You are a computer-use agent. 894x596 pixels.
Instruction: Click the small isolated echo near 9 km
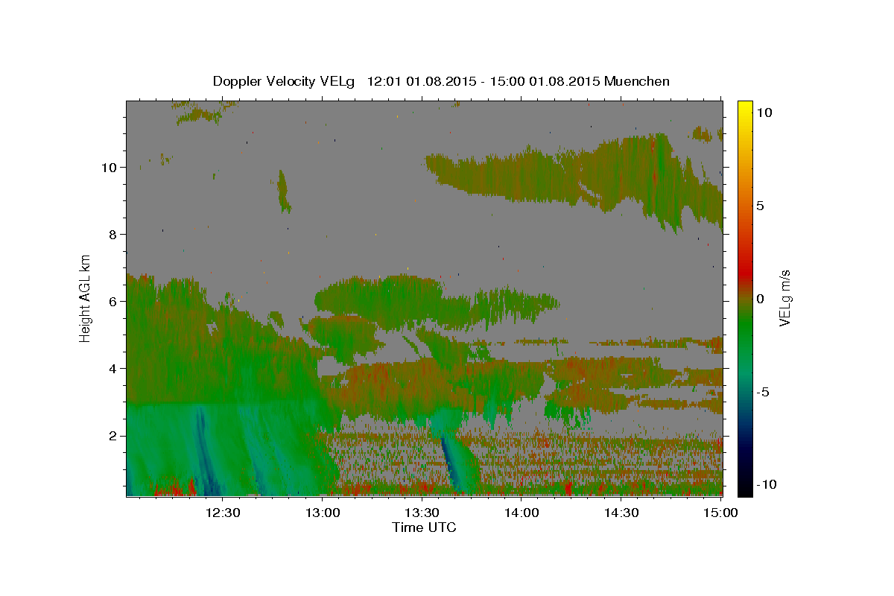pos(283,191)
